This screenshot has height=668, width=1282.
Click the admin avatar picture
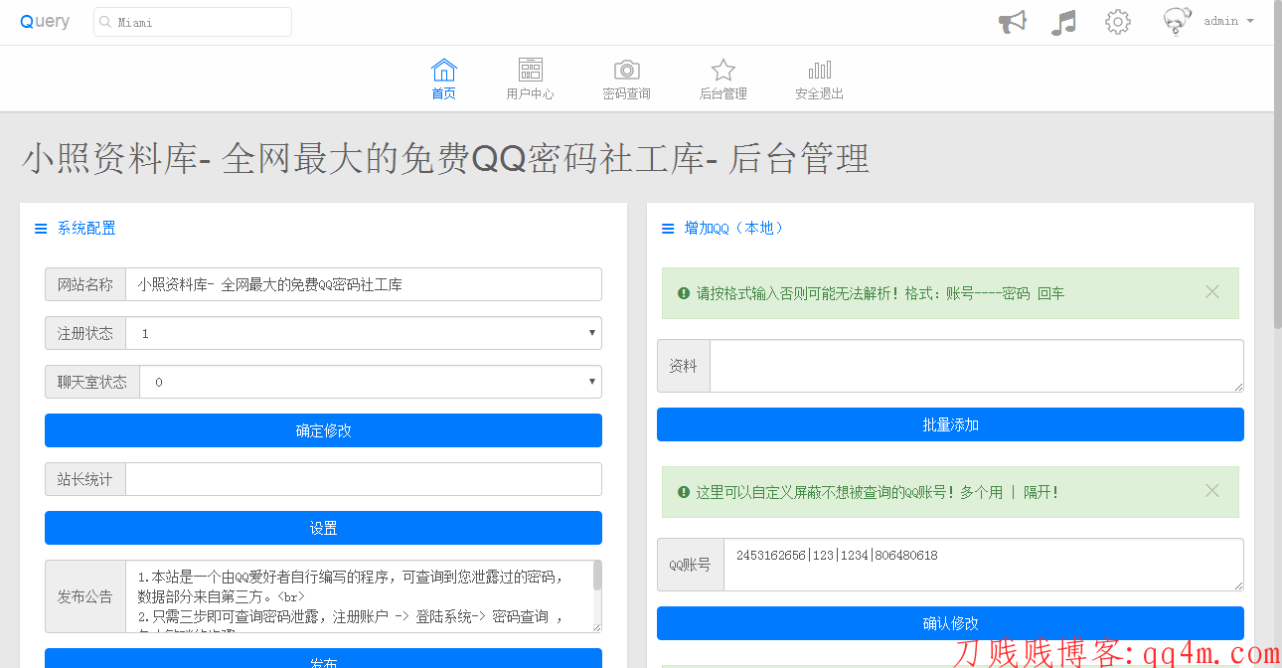pos(1178,22)
